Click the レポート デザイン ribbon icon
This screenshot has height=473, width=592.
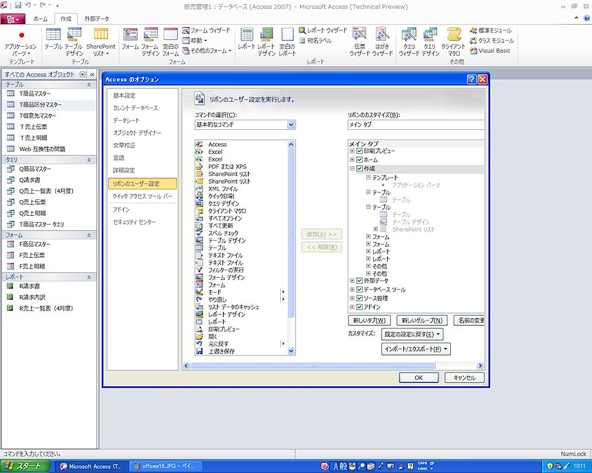266,42
